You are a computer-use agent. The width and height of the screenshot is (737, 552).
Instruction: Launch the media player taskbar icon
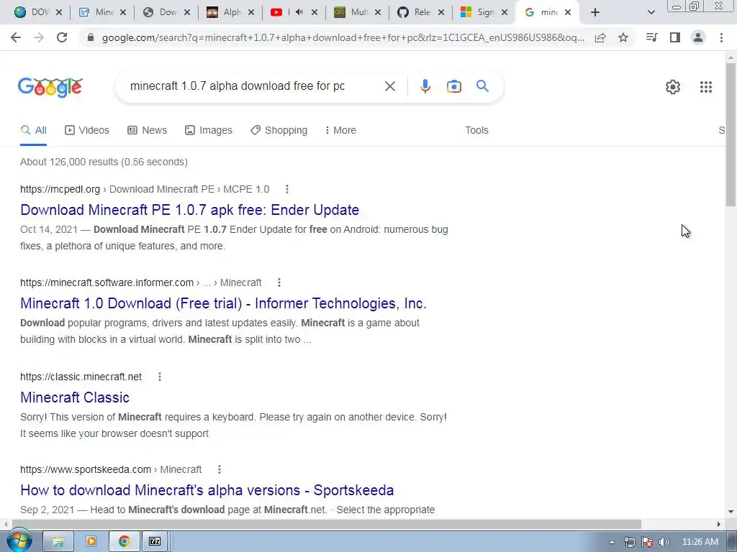pos(91,542)
